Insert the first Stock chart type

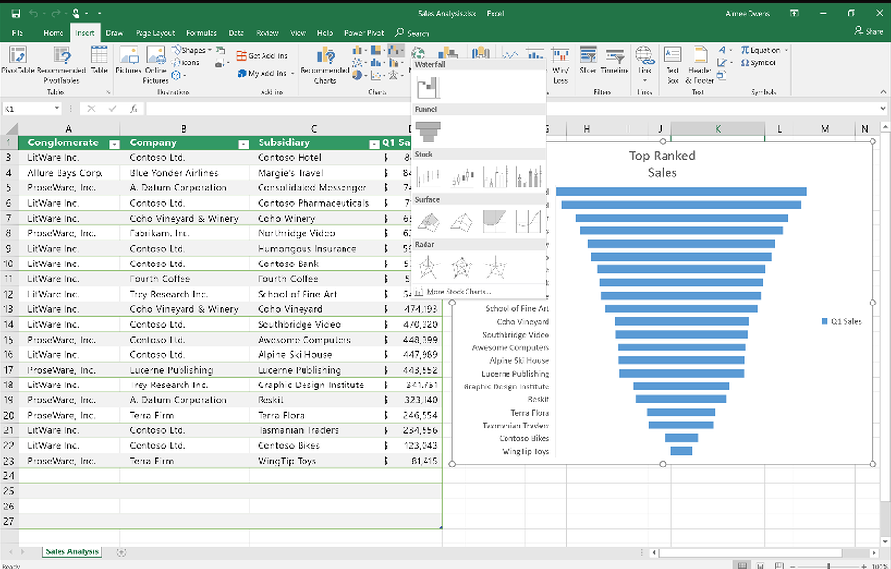click(428, 177)
